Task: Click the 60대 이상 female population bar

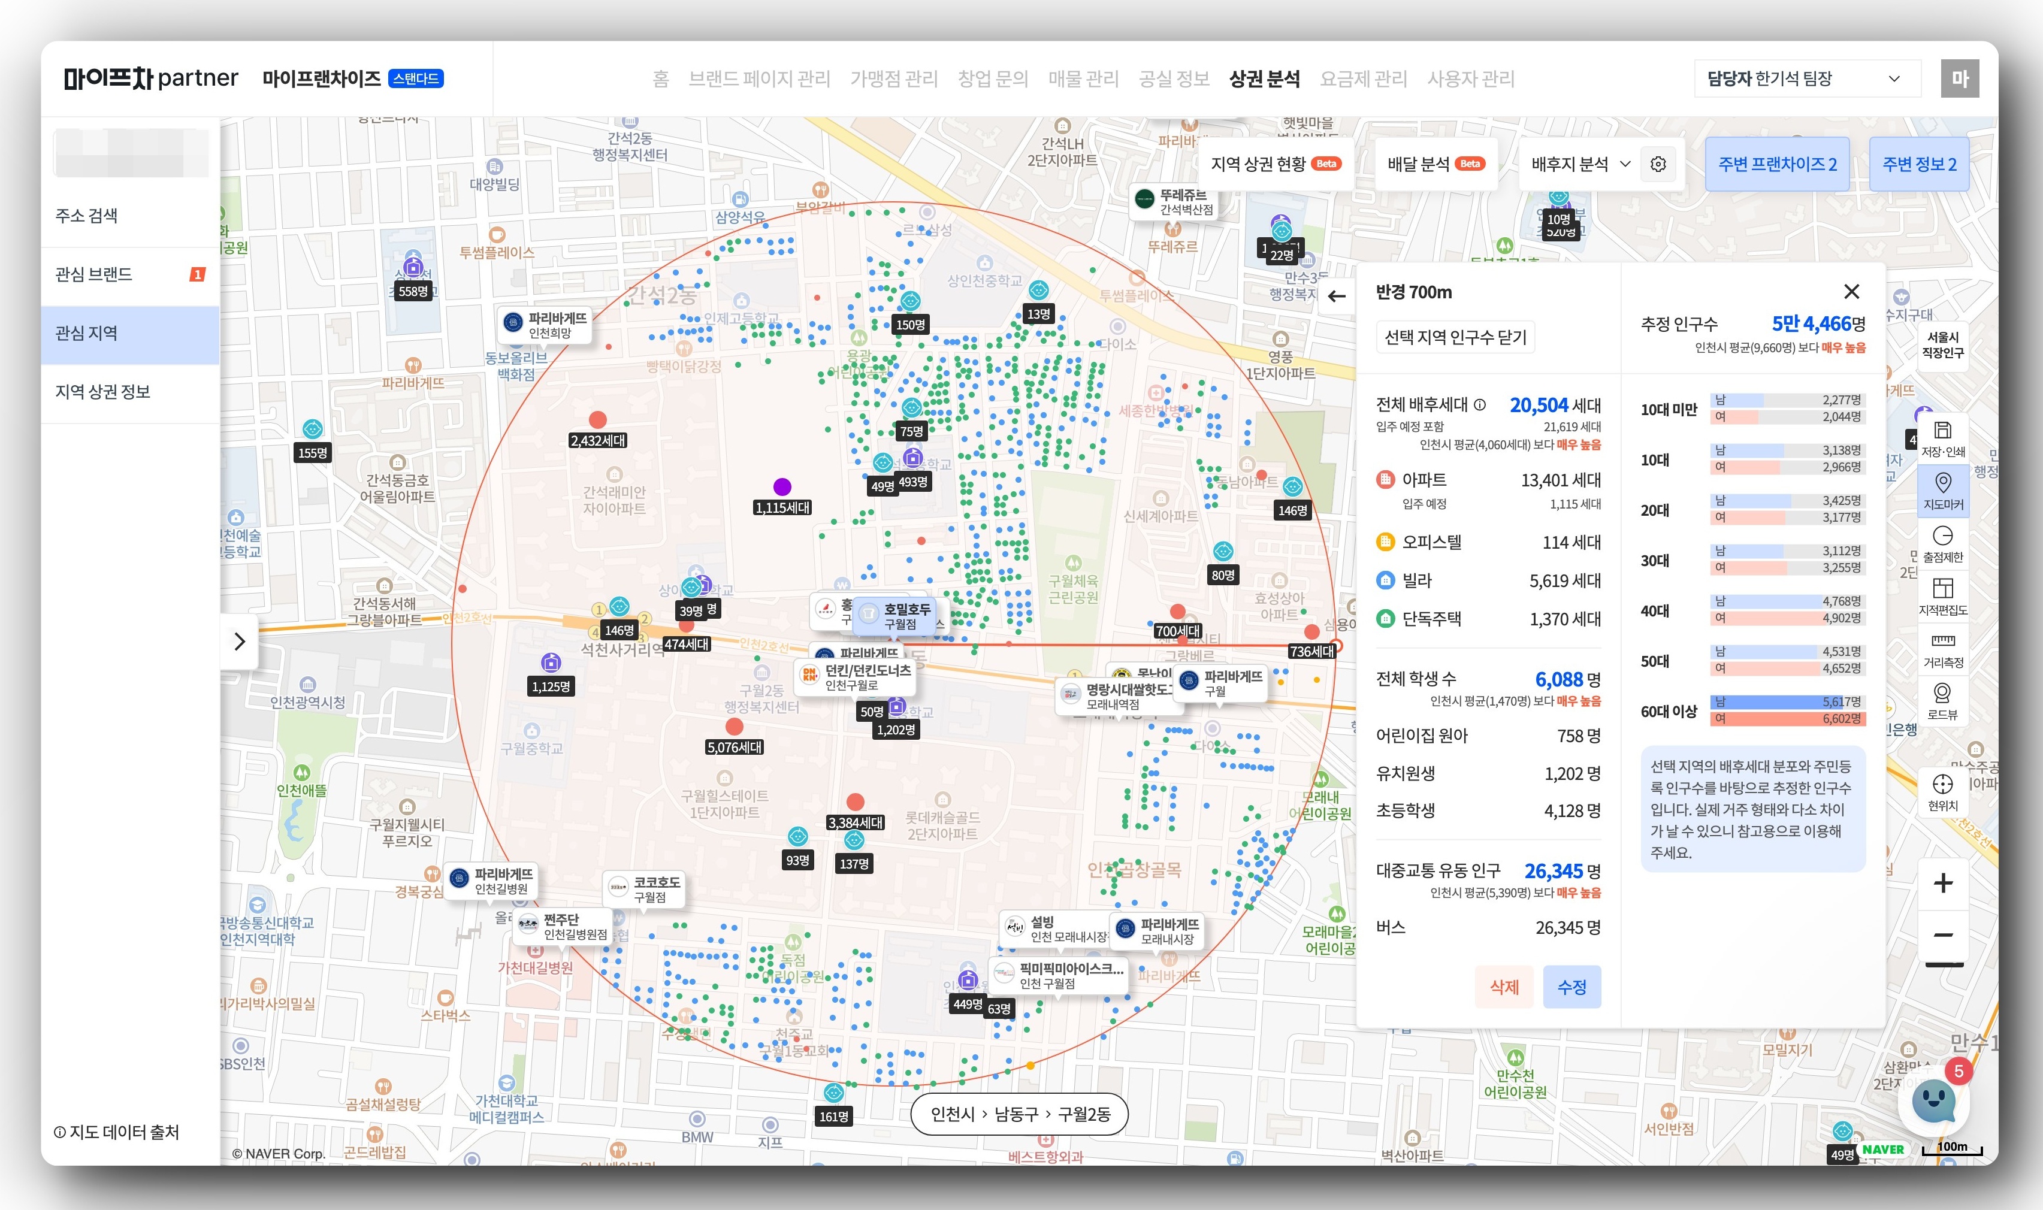Action: [1787, 718]
